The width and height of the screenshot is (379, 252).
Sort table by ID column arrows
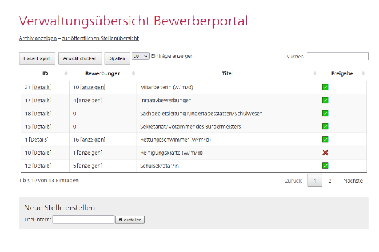[x=66, y=73]
